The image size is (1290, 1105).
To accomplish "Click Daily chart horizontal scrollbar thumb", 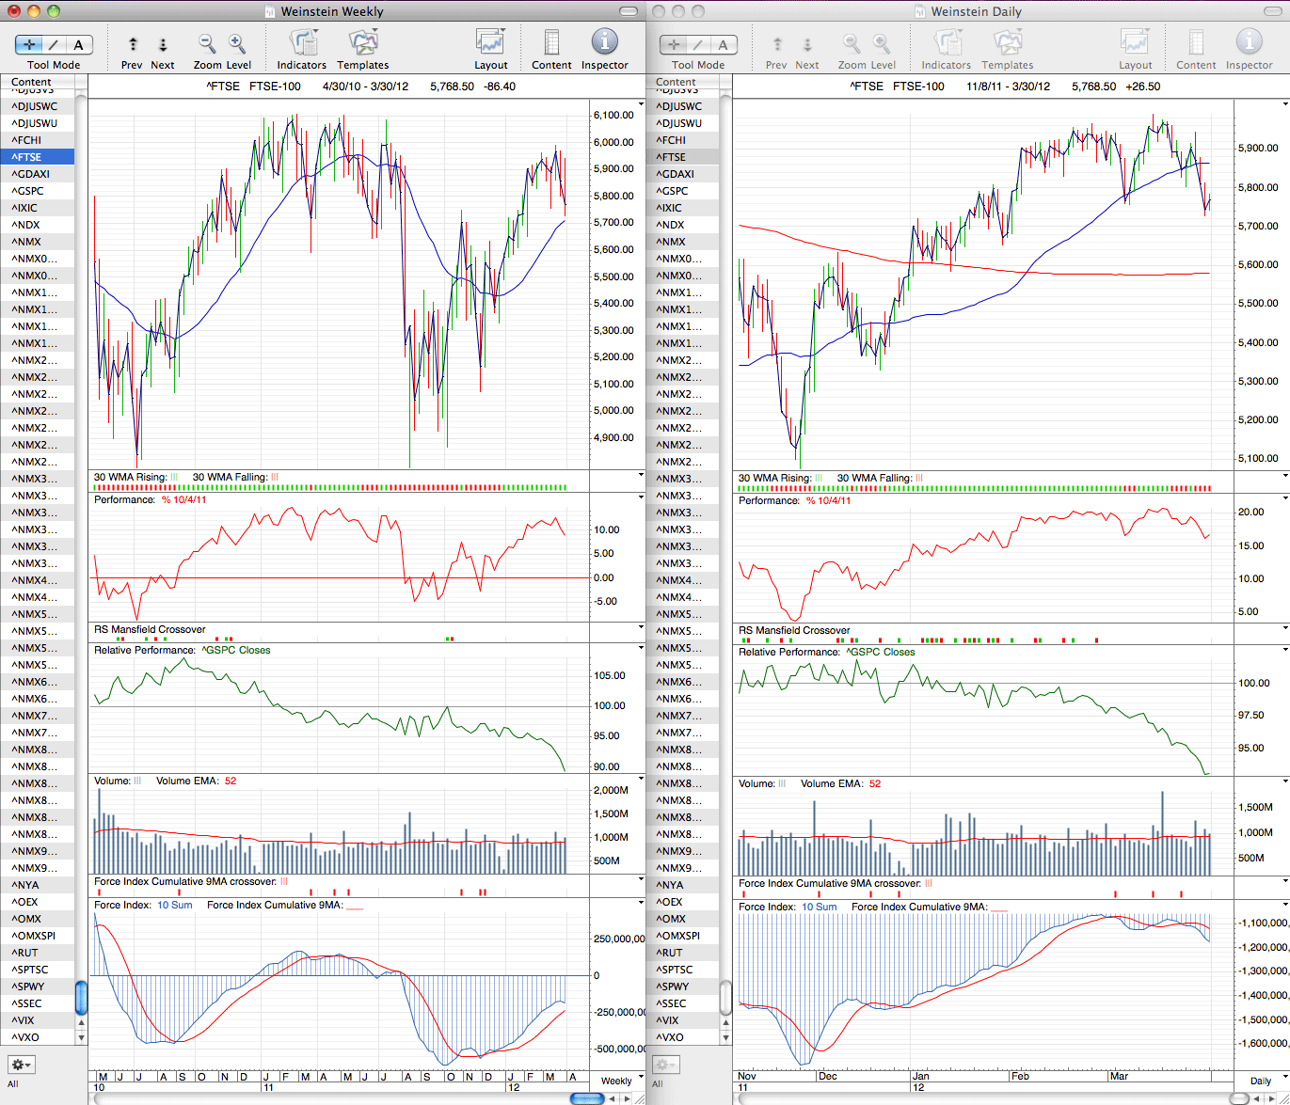I will 1241,1098.
